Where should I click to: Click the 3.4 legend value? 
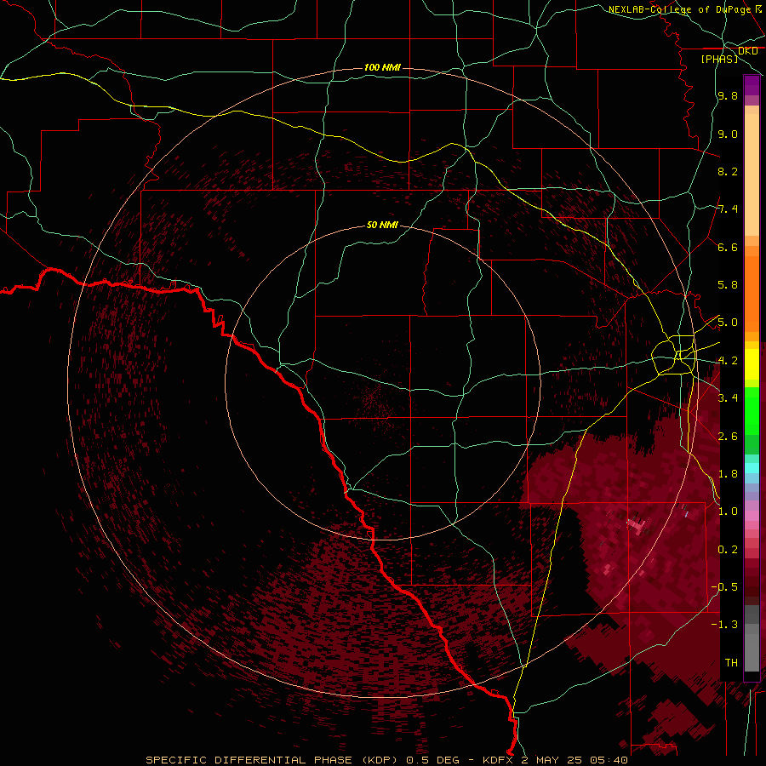pyautogui.click(x=728, y=398)
